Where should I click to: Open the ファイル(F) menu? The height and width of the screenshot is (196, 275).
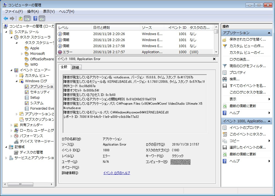point(14,12)
